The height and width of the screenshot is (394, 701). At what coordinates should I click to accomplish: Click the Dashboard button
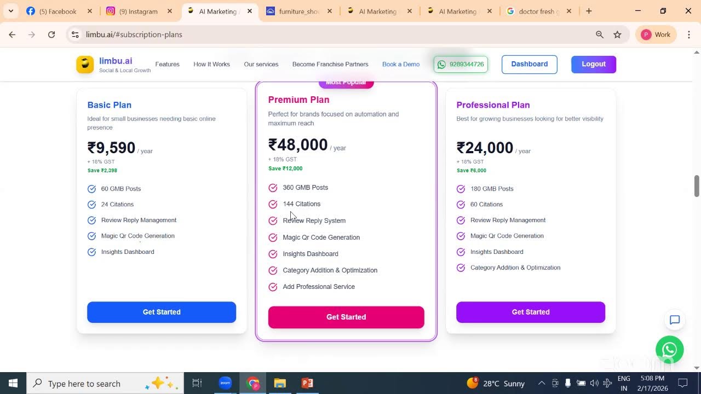(530, 64)
